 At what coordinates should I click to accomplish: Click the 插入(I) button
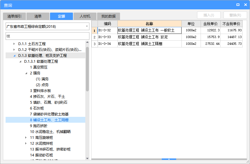pos(209,15)
